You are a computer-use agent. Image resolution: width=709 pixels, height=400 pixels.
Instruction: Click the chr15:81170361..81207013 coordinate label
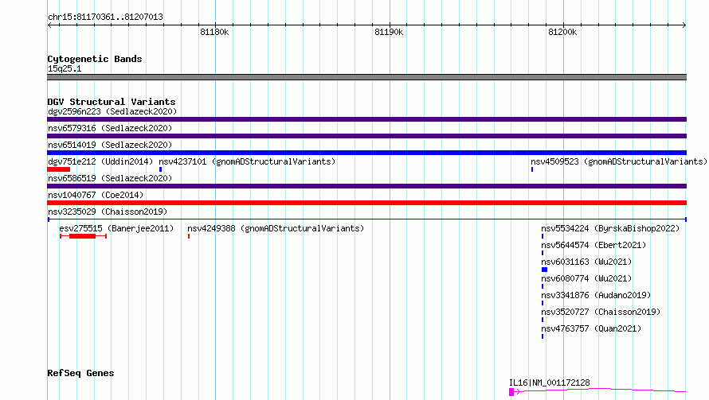tap(105, 17)
